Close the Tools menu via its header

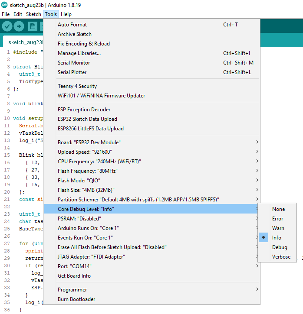[x=51, y=14]
